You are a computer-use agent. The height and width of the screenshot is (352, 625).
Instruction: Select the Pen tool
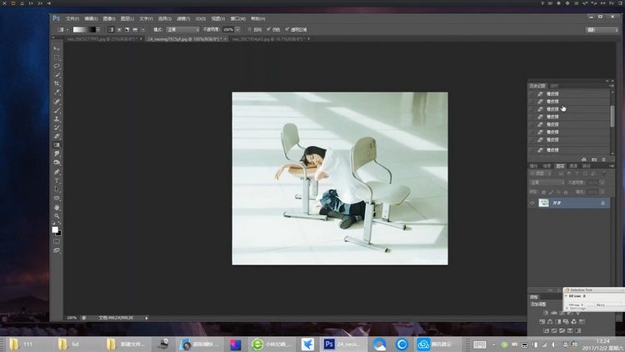pos(57,172)
